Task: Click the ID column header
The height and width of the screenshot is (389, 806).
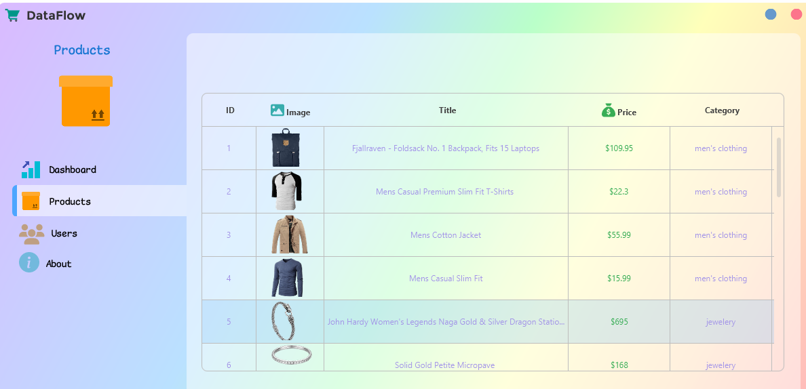Action: pyautogui.click(x=230, y=110)
